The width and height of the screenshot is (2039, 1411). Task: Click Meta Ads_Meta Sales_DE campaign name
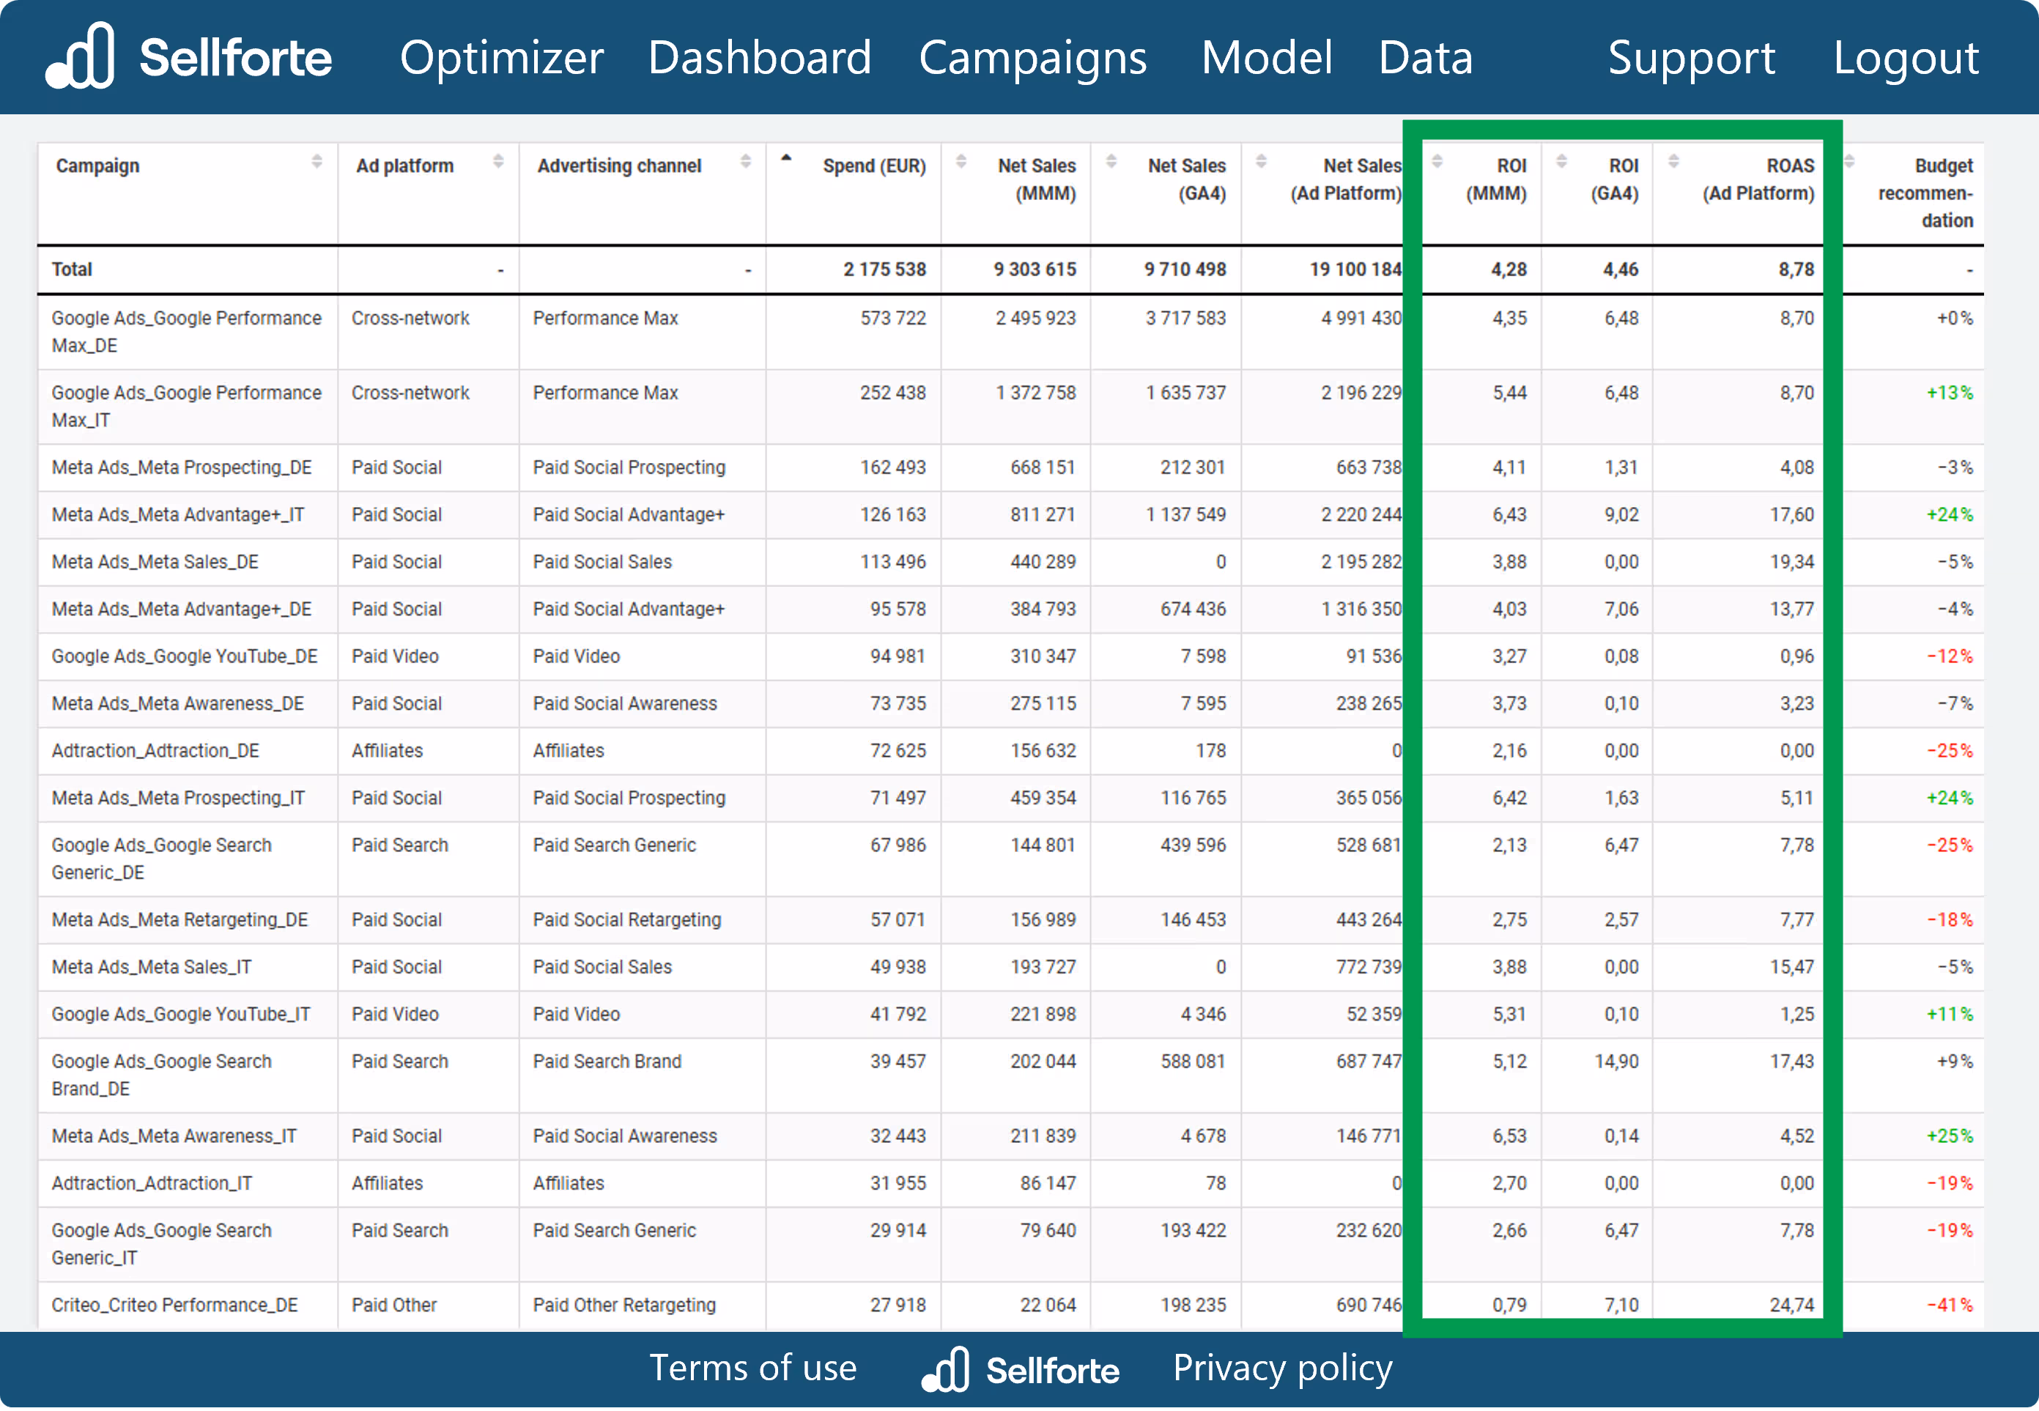(155, 563)
